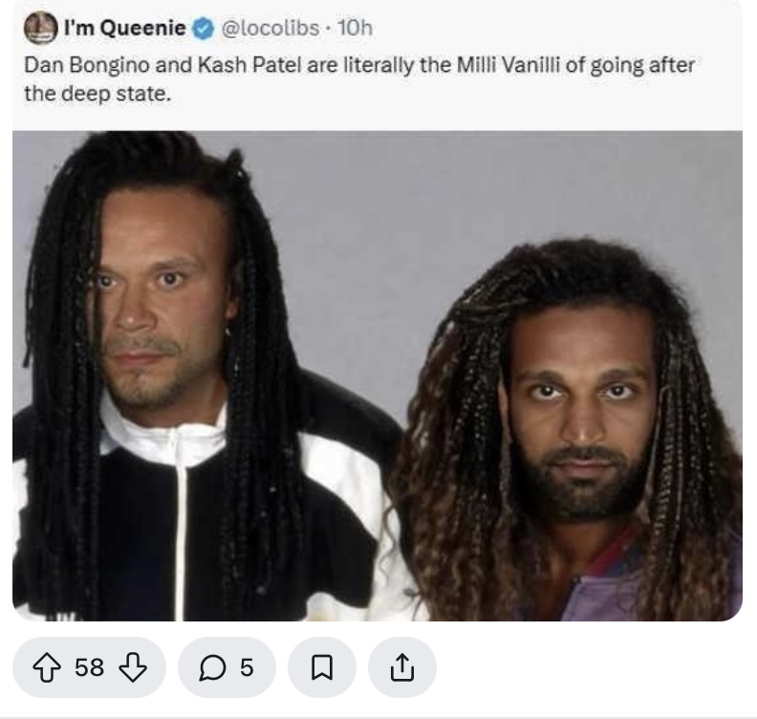Open the embedded tweet photo
This screenshot has height=719, width=757.
pyautogui.click(x=378, y=376)
